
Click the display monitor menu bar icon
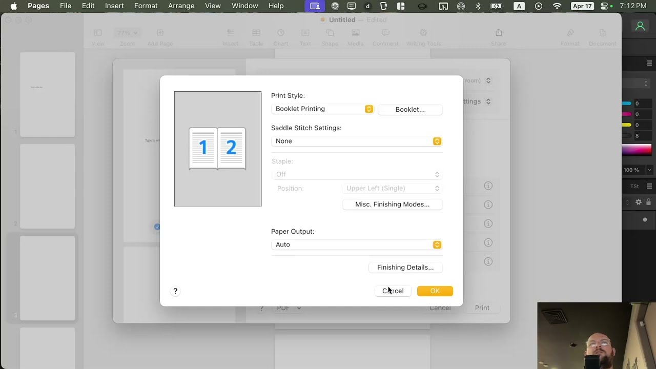pyautogui.click(x=352, y=6)
